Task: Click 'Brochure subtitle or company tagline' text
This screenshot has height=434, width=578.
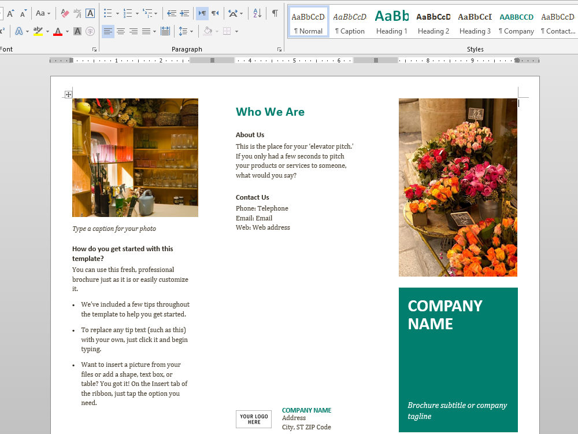Action: [457, 411]
